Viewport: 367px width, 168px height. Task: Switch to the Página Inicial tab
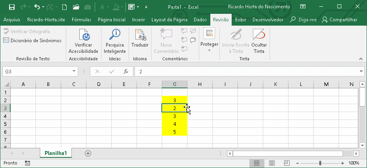[112, 20]
